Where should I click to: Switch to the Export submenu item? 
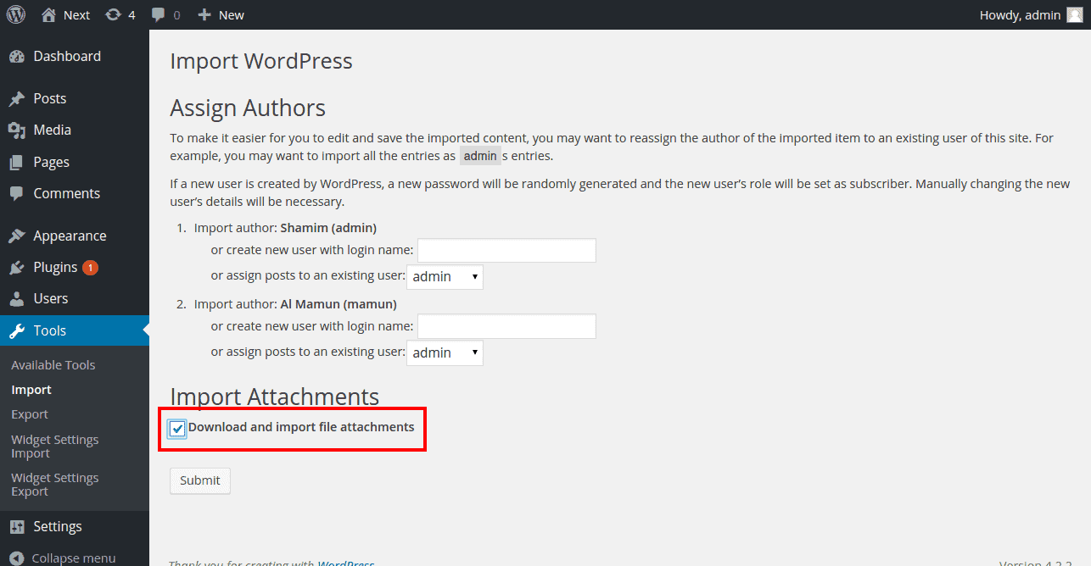[x=29, y=413]
